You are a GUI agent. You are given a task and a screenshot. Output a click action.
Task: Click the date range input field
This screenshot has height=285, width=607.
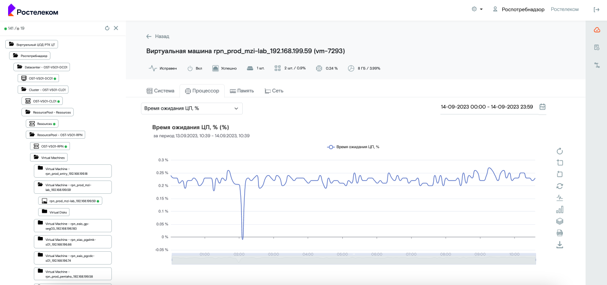(487, 107)
